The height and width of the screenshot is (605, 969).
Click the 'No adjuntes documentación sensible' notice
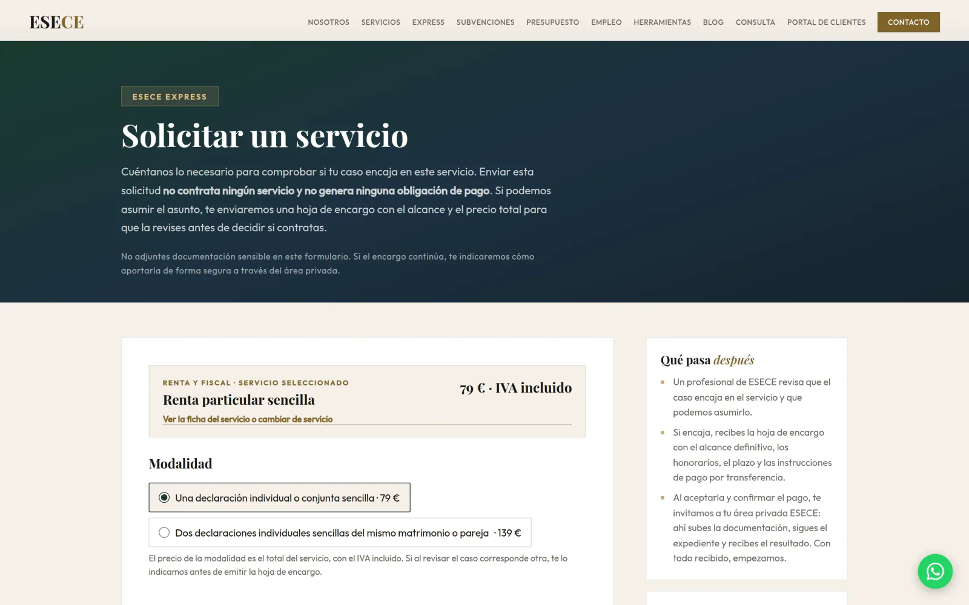coord(328,264)
